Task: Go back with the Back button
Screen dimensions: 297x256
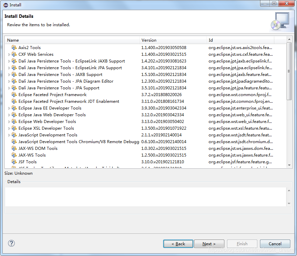Action: pyautogui.click(x=178, y=244)
